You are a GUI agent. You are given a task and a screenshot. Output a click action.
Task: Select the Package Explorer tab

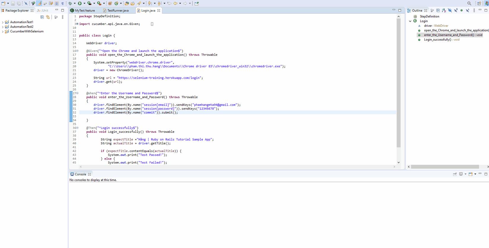17,10
